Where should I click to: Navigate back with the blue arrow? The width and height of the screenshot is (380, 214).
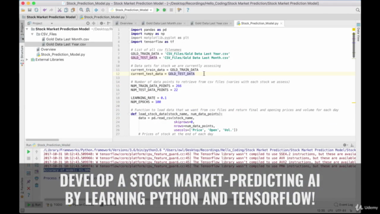96,10
